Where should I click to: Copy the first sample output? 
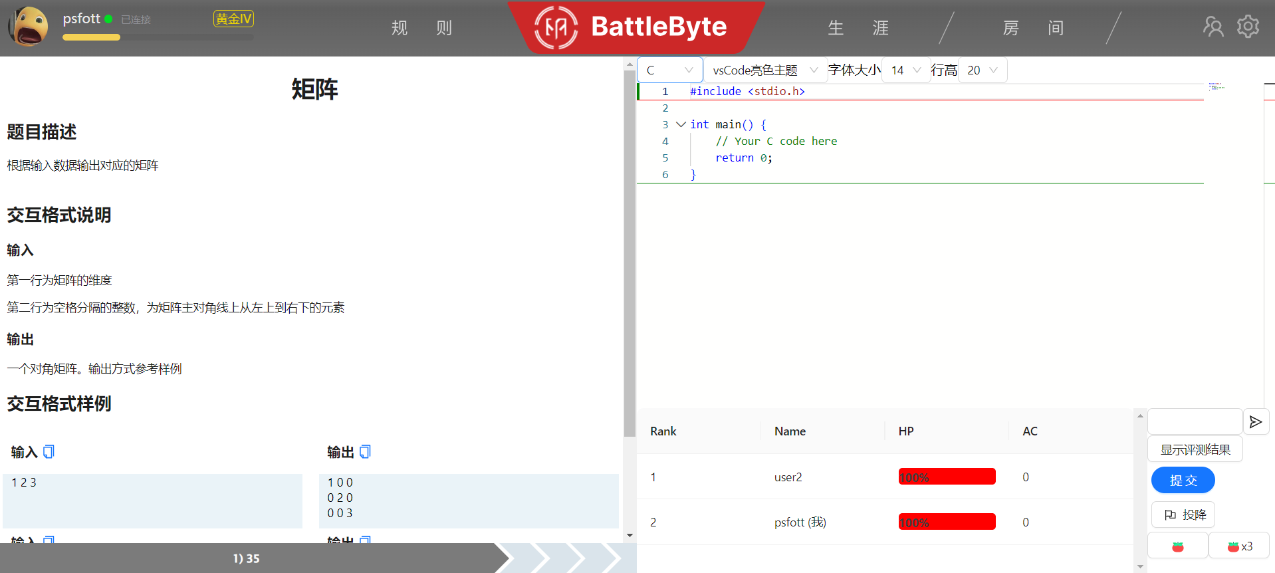365,452
